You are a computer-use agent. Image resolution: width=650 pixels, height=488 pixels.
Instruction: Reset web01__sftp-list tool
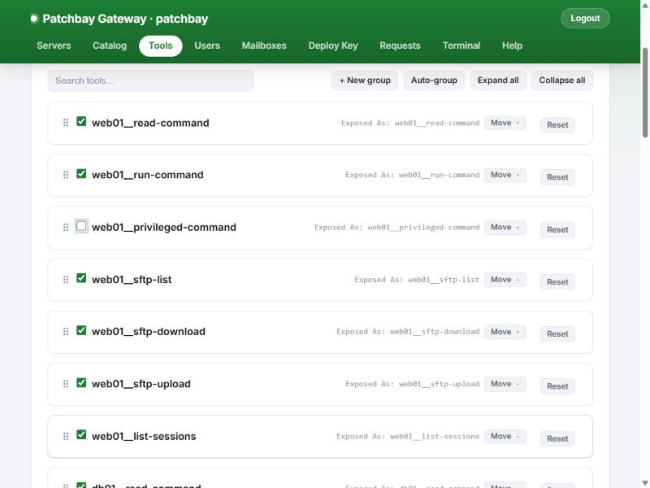click(557, 281)
